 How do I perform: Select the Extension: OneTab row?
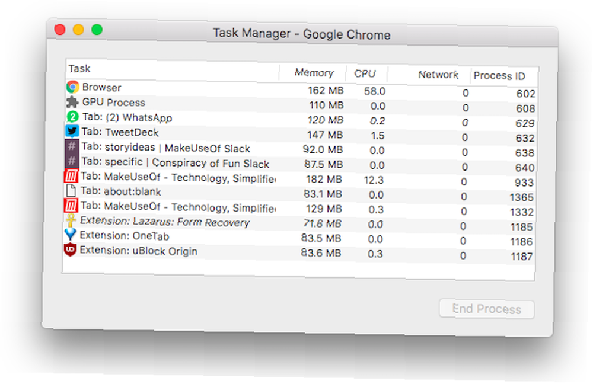[299, 238]
